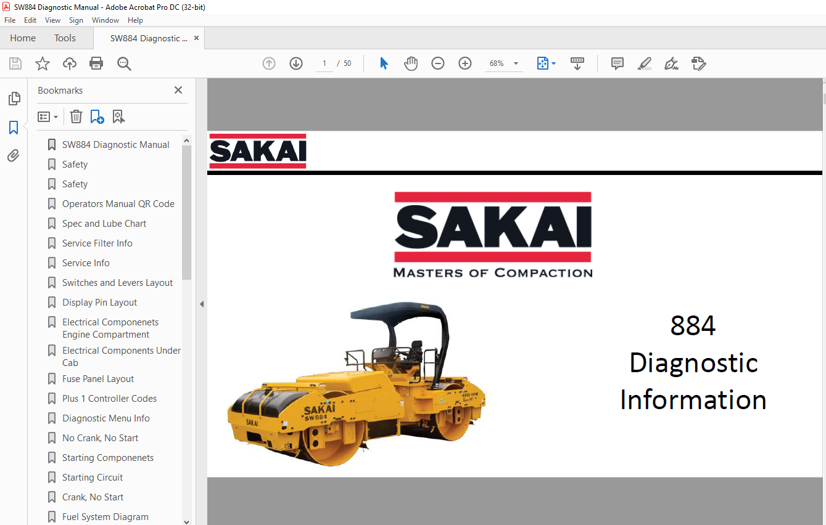
Task: Open the Attachments paperclip panel
Action: 14,155
